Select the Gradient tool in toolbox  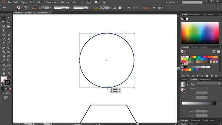[x=9, y=56]
